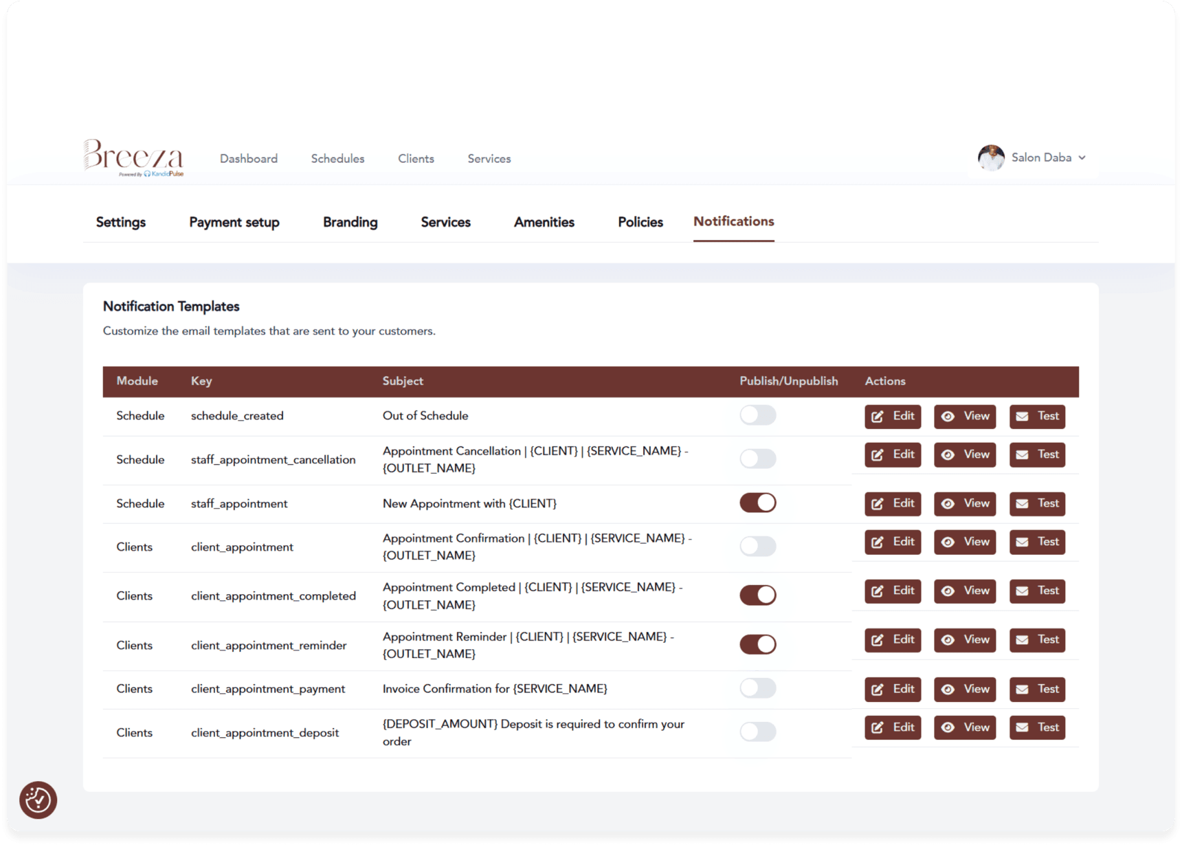This screenshot has width=1182, height=845.
Task: Click Salon Daba profile avatar
Action: click(x=991, y=157)
